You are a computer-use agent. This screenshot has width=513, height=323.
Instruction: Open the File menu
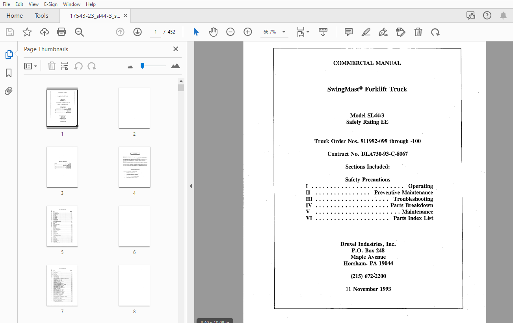point(6,4)
